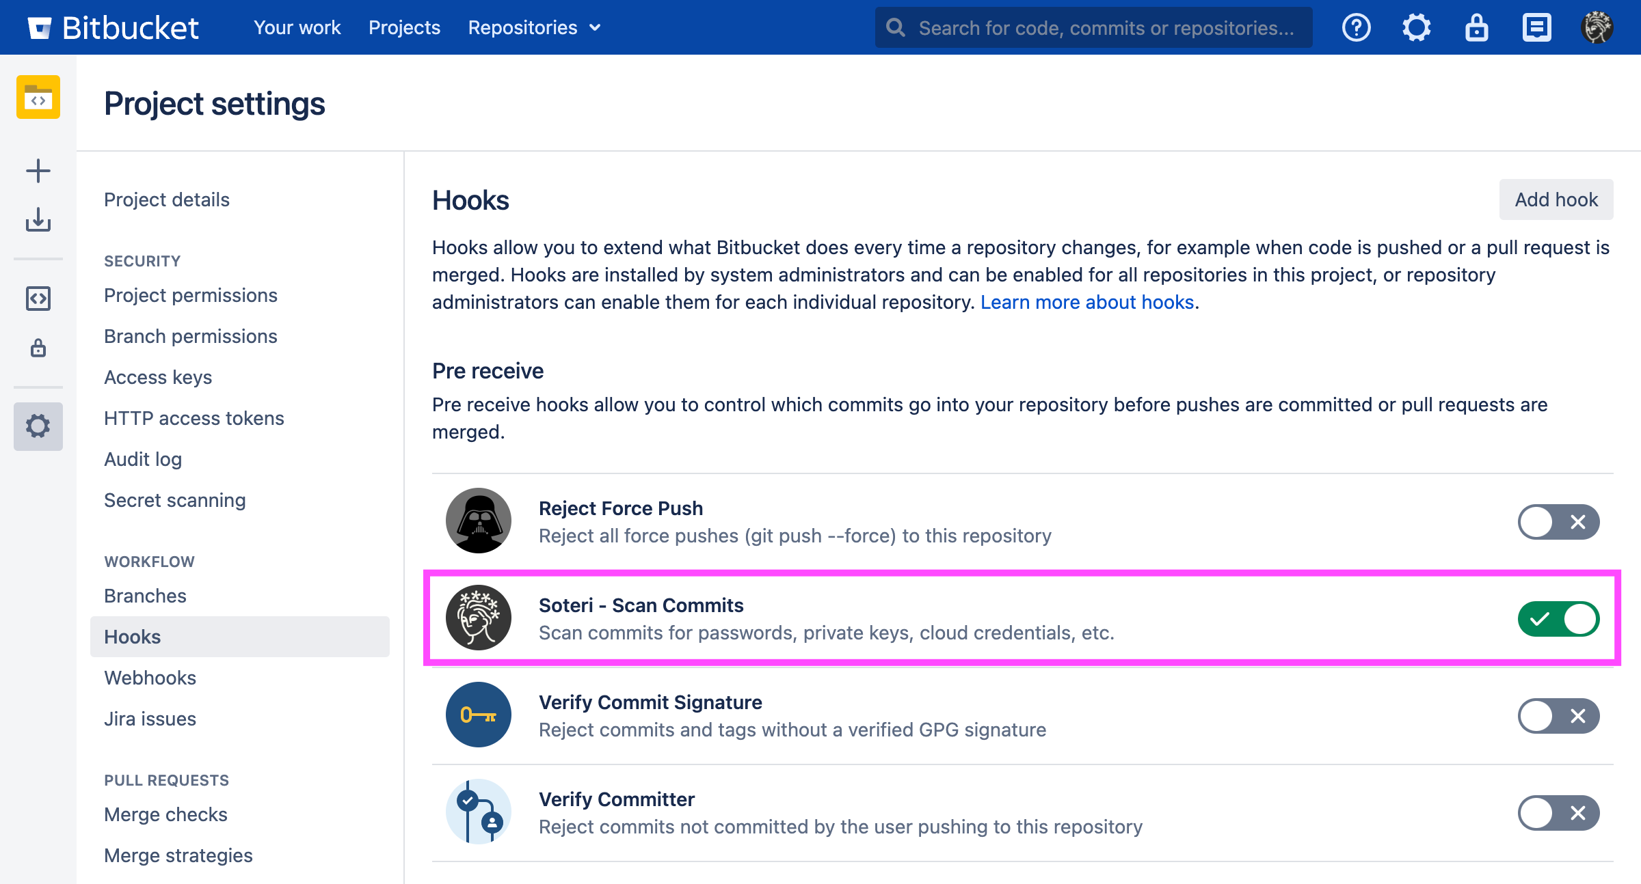Open the source code brackets sidebar icon

tap(38, 299)
